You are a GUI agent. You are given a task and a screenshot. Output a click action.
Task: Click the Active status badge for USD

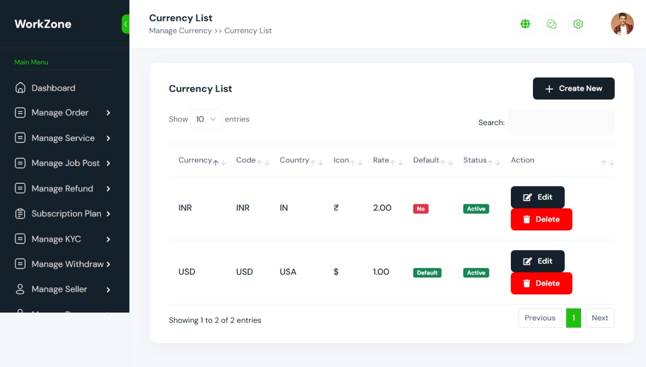[x=476, y=273]
